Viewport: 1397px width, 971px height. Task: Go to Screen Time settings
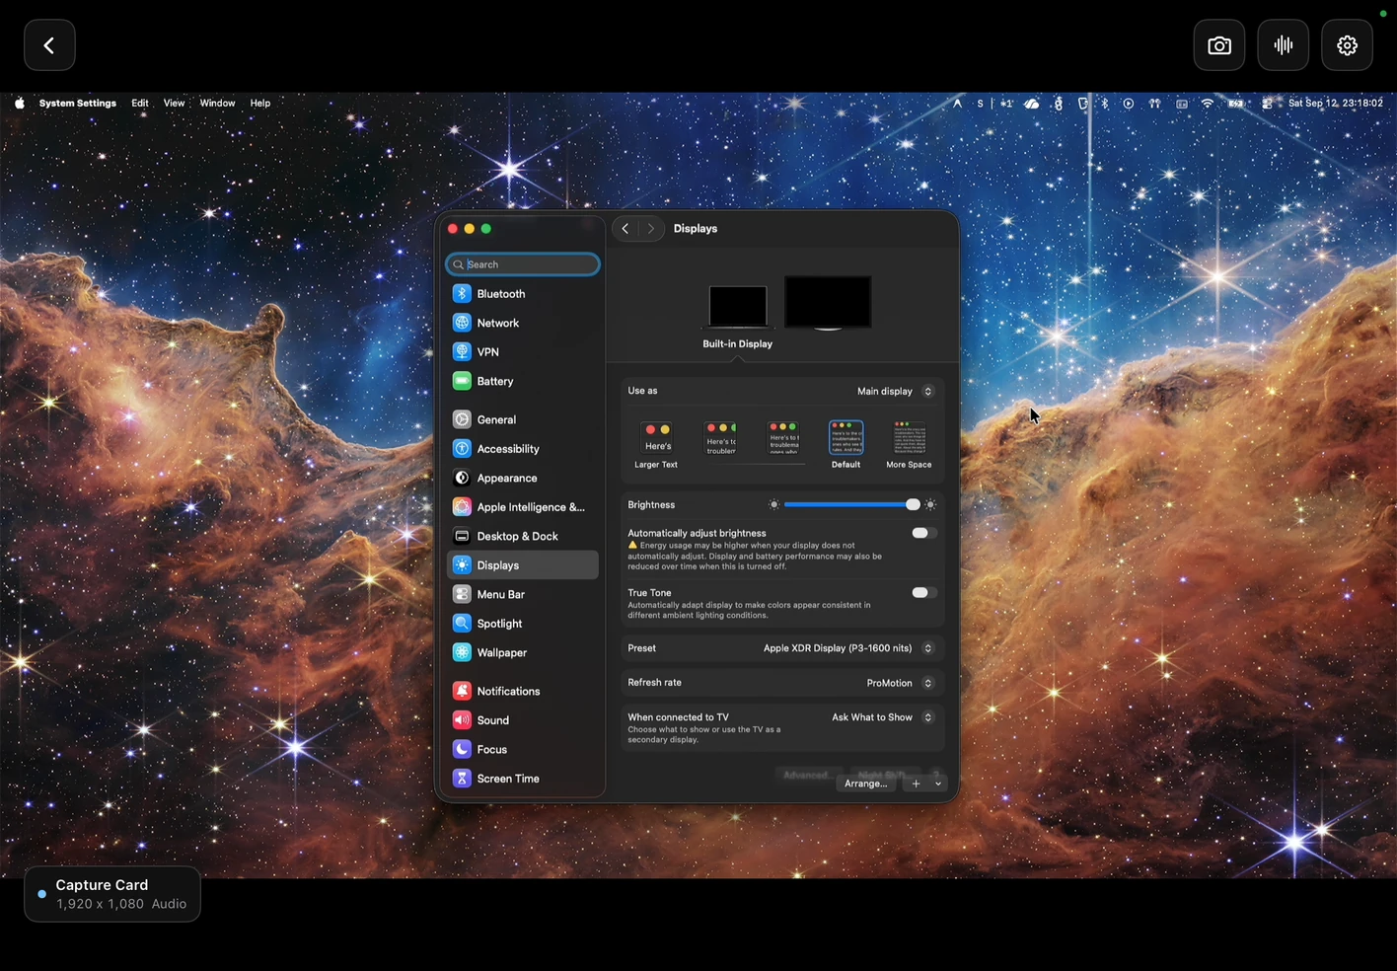(x=522, y=779)
